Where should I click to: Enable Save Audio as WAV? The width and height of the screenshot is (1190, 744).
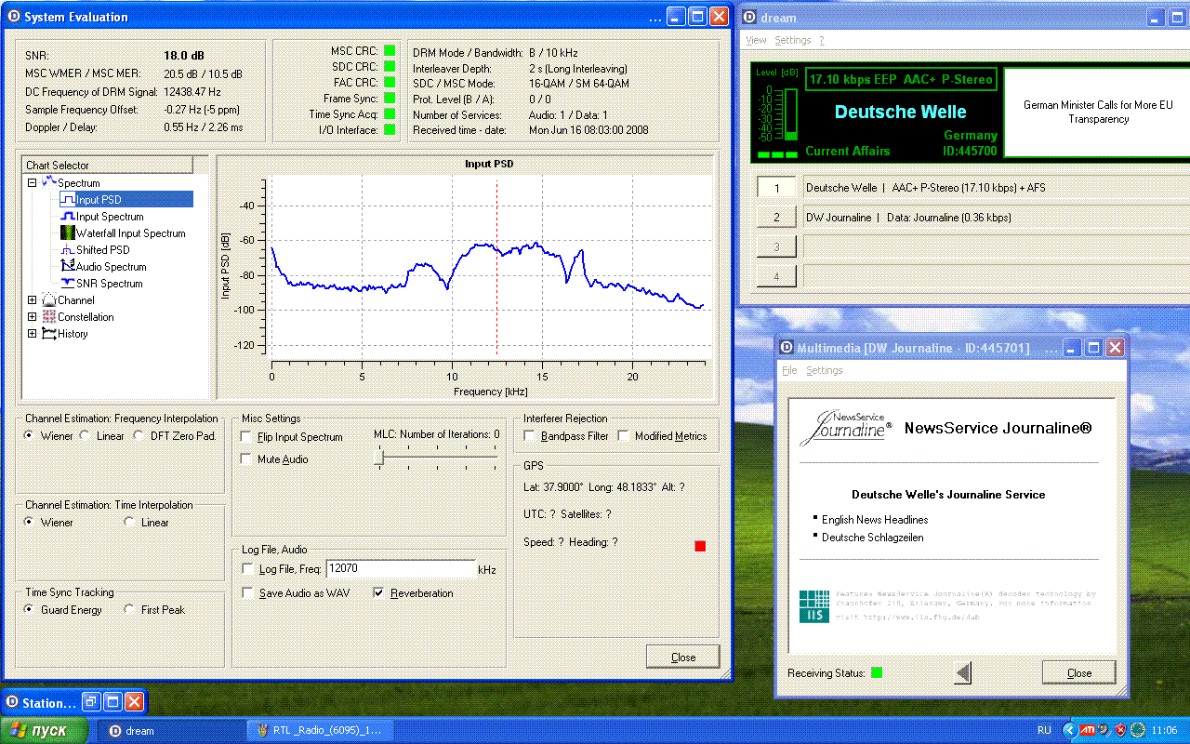click(x=247, y=592)
